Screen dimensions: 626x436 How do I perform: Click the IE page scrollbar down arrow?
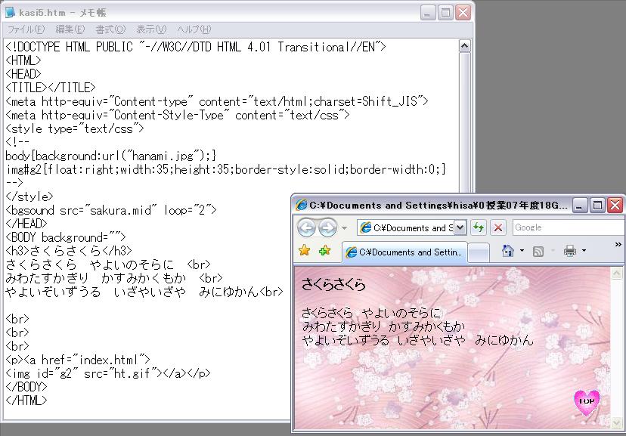616,422
